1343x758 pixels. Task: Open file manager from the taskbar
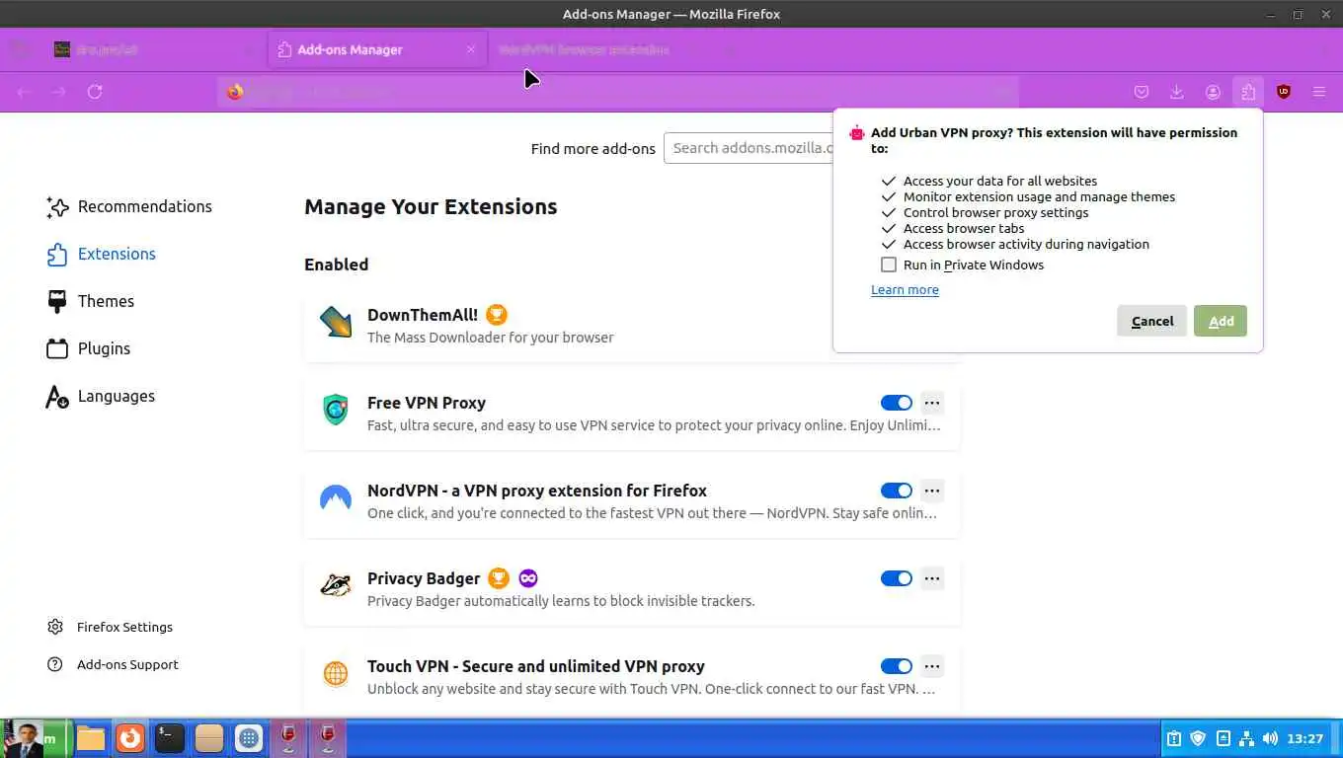tap(91, 738)
